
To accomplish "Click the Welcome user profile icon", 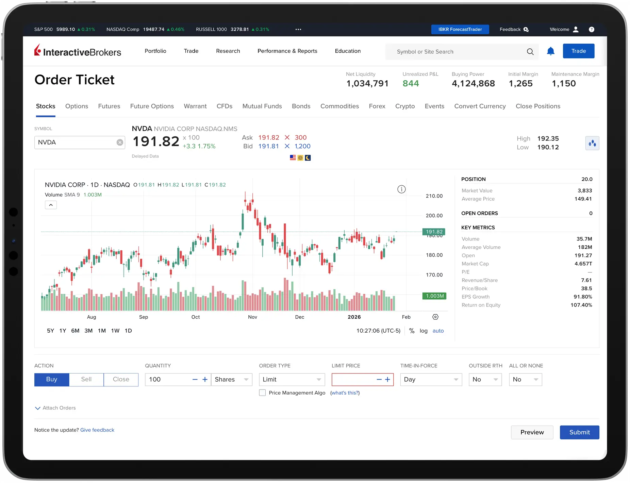I will (576, 29).
